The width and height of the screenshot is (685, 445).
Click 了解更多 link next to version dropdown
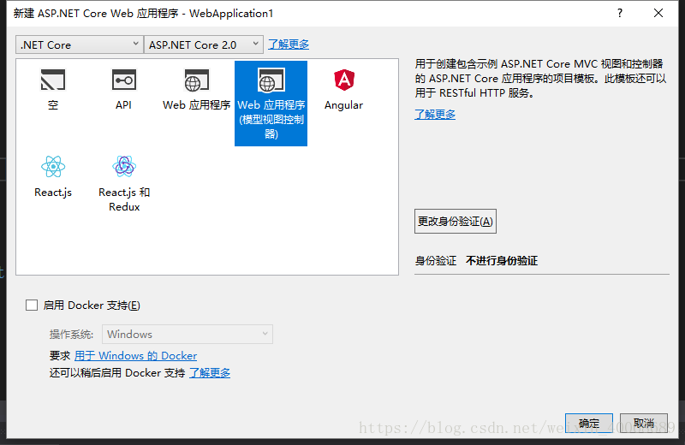(x=289, y=44)
